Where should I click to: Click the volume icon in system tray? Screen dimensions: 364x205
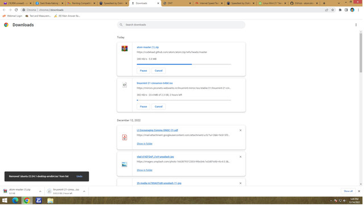345,200
